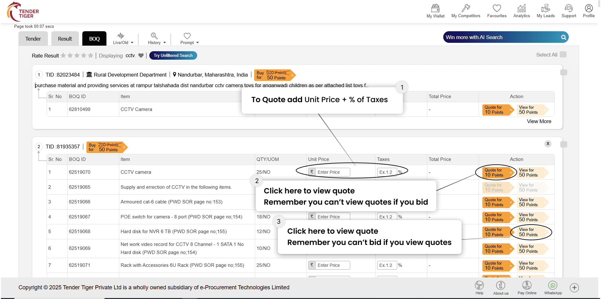Open the Prompt dropdown
This screenshot has width=601, height=299.
[189, 39]
